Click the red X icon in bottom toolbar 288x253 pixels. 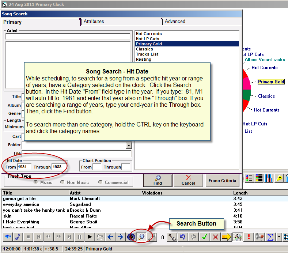pyautogui.click(x=215, y=237)
